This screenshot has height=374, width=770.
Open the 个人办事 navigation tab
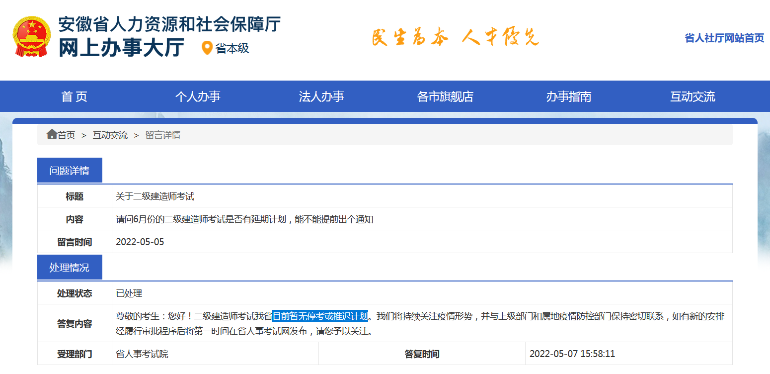point(198,96)
